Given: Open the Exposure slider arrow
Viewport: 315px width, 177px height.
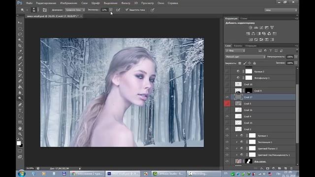Looking at the screenshot, I should tap(111, 10).
